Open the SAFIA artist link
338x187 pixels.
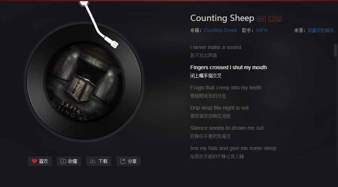pos(262,30)
